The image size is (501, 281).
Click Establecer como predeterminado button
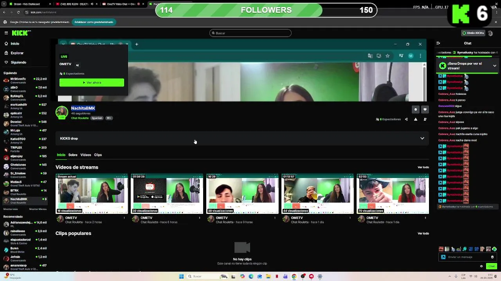[94, 22]
